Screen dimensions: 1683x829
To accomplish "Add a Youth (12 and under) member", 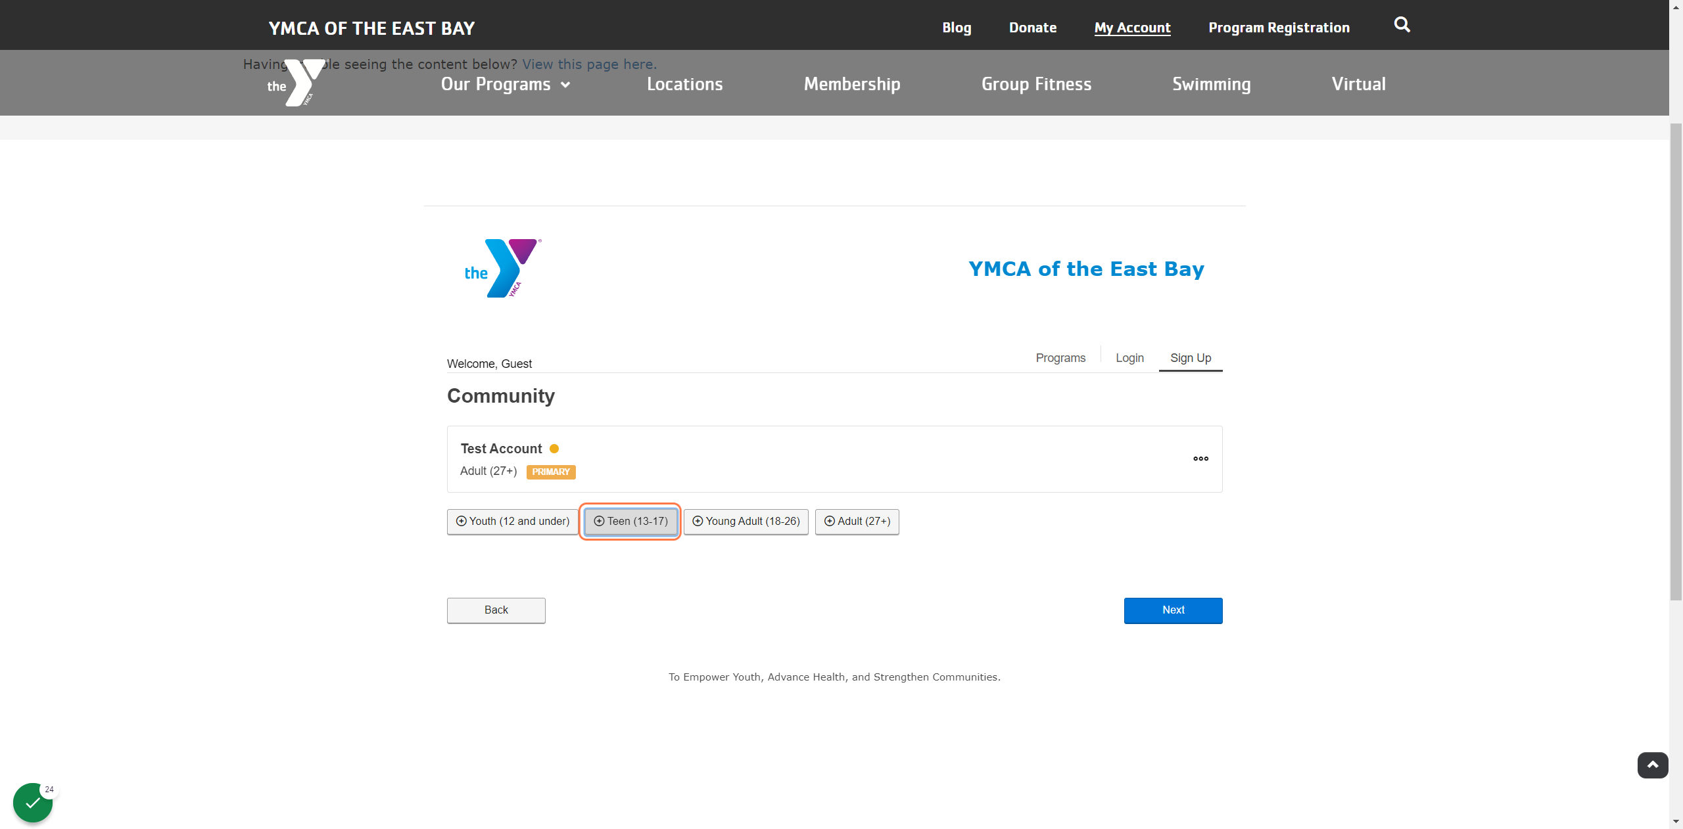I will [x=513, y=522].
